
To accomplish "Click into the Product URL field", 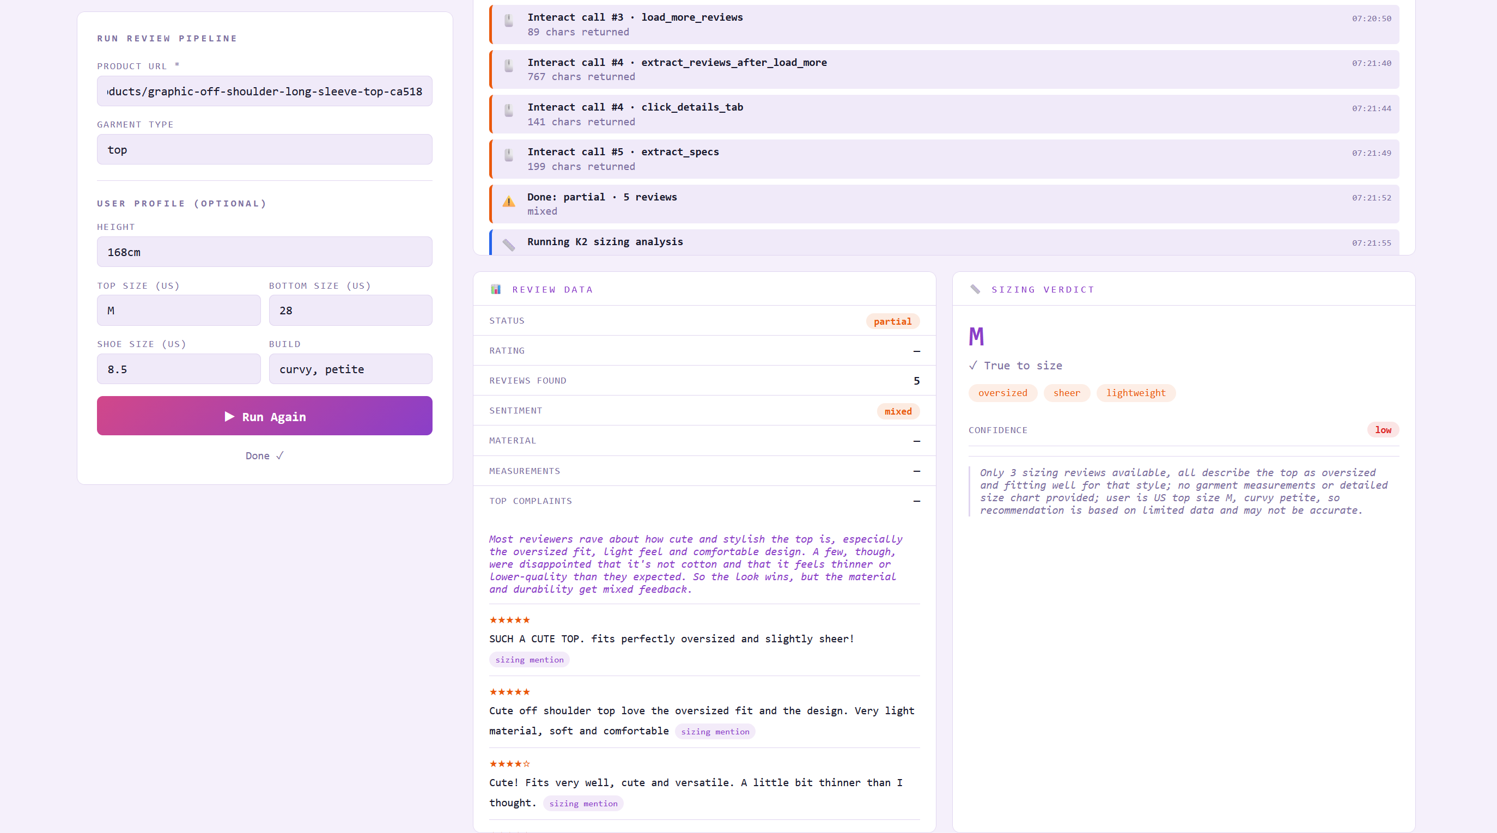I will [x=264, y=92].
